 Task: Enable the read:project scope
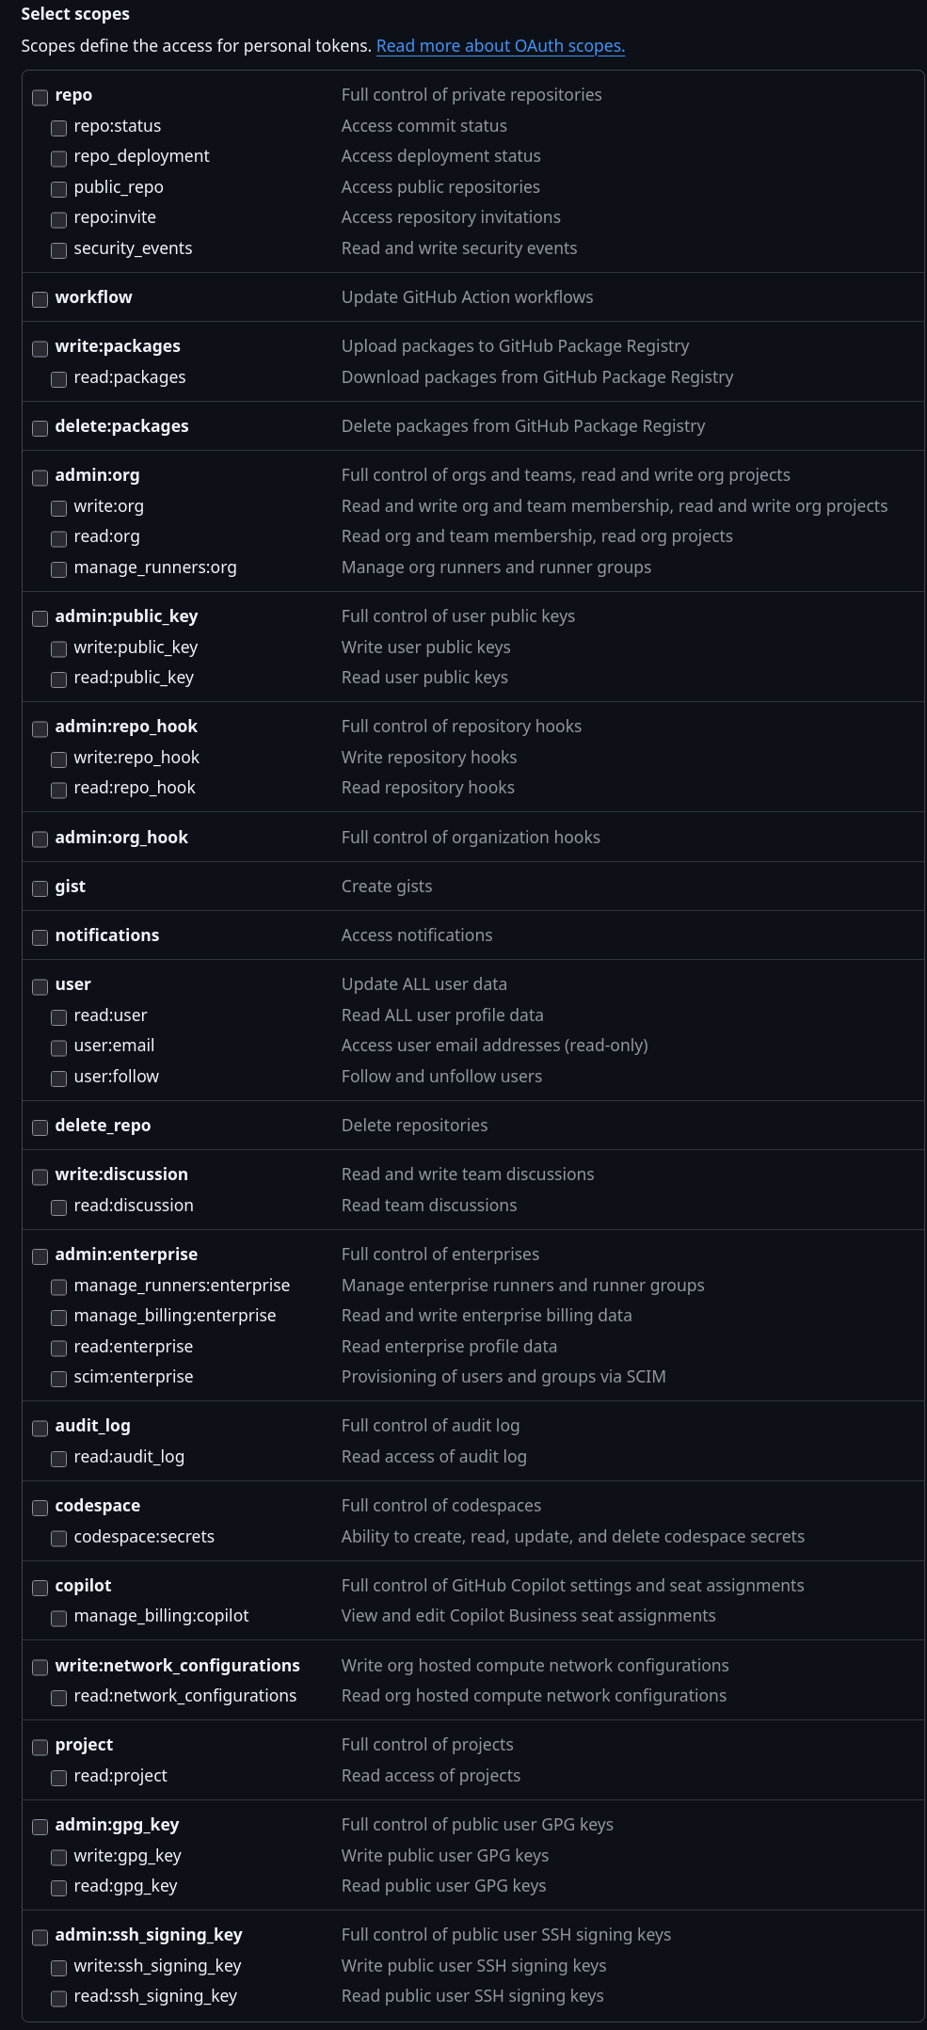click(x=58, y=1778)
